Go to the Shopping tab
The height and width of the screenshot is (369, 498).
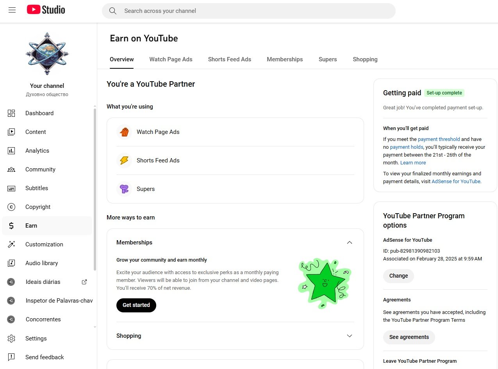(x=365, y=59)
